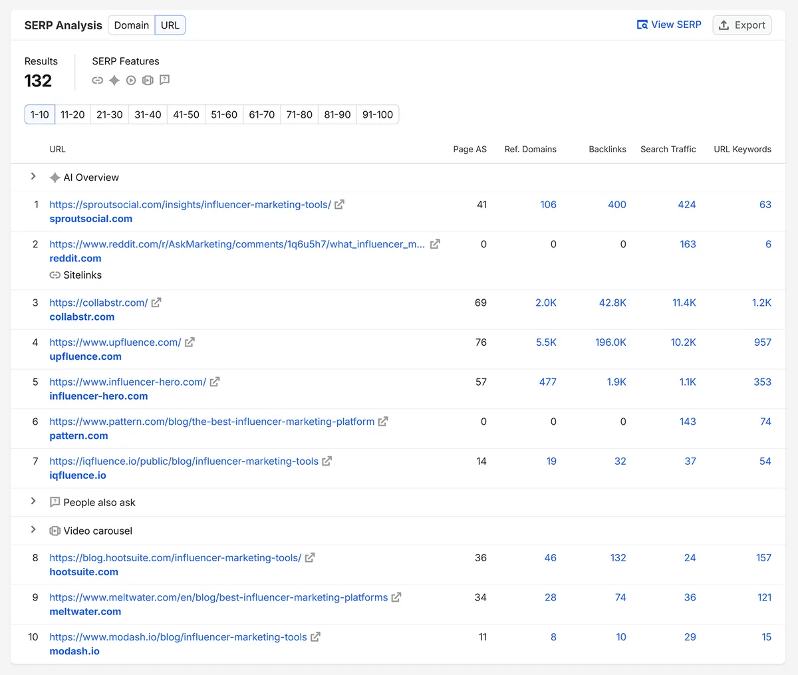Viewport: 798px width, 675px height.
Task: Open hootsuite blog external link icon
Action: click(310, 558)
